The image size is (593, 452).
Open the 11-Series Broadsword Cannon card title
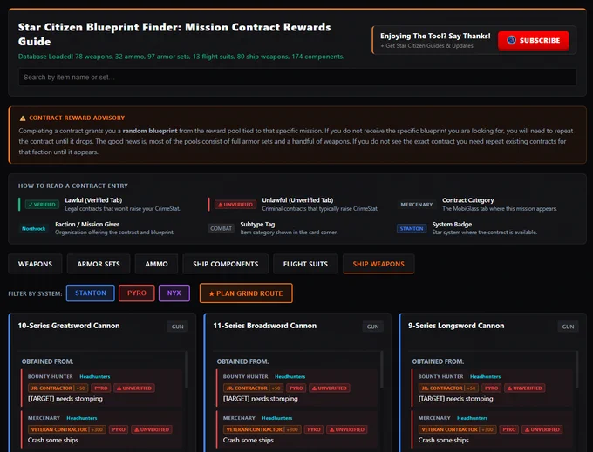[265, 326]
